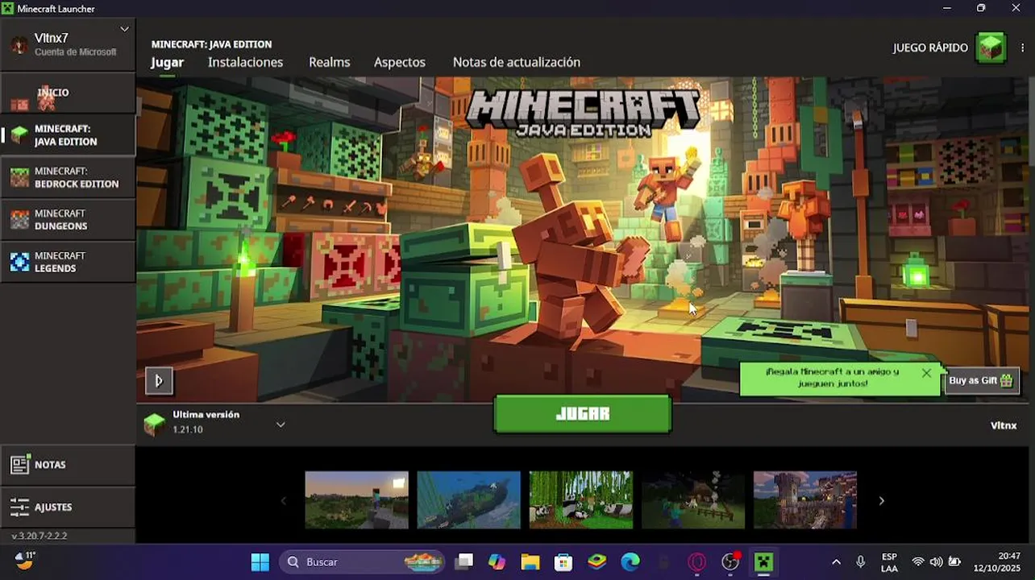Click launcher version text v.3.20.7-2.2.2

pyautogui.click(x=39, y=536)
